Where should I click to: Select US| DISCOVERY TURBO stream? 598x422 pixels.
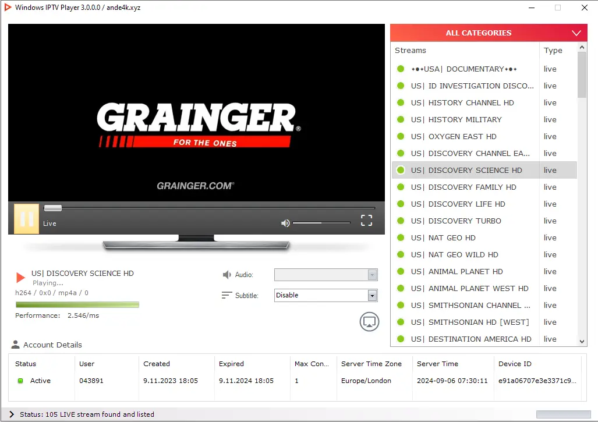(484, 221)
